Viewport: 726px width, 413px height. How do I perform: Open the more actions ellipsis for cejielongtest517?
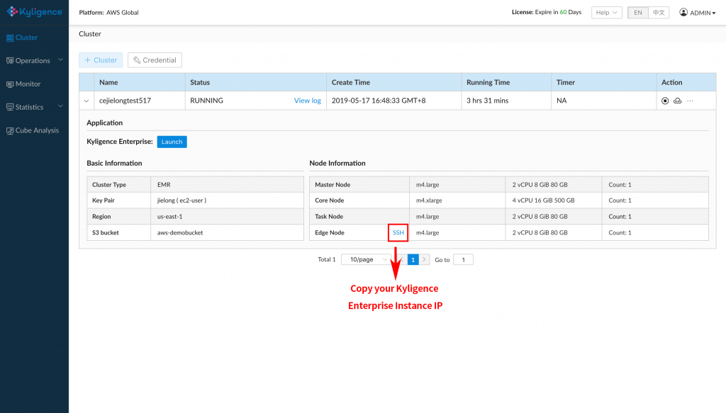690,101
